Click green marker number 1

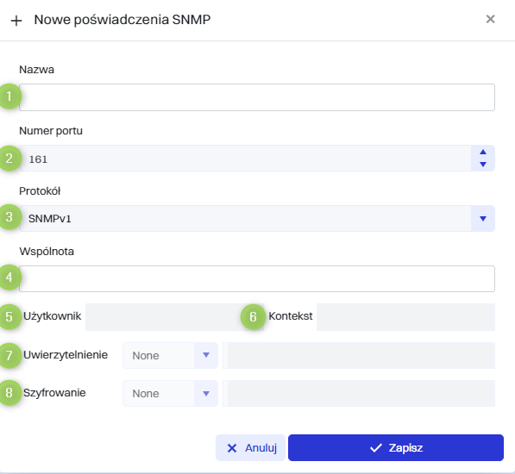9,97
